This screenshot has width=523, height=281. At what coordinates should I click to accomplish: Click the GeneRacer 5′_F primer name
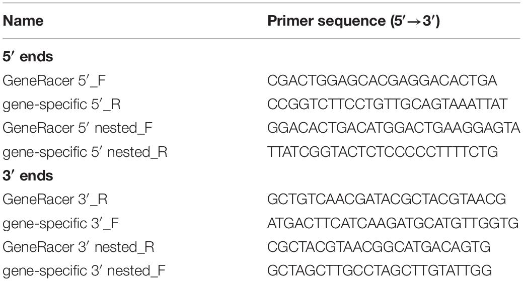pos(54,81)
